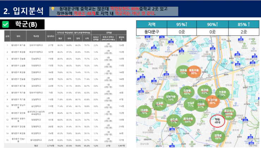Screen dimensions: 261x148
Task: Select the 97.3% Korean score cell
Action: click(x=69, y=52)
